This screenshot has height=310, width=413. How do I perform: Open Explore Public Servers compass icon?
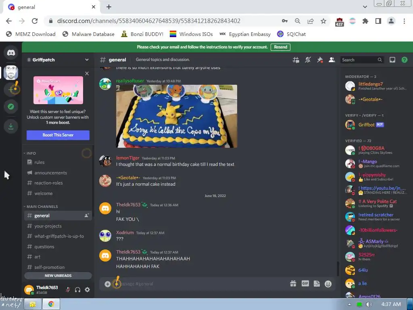click(11, 107)
